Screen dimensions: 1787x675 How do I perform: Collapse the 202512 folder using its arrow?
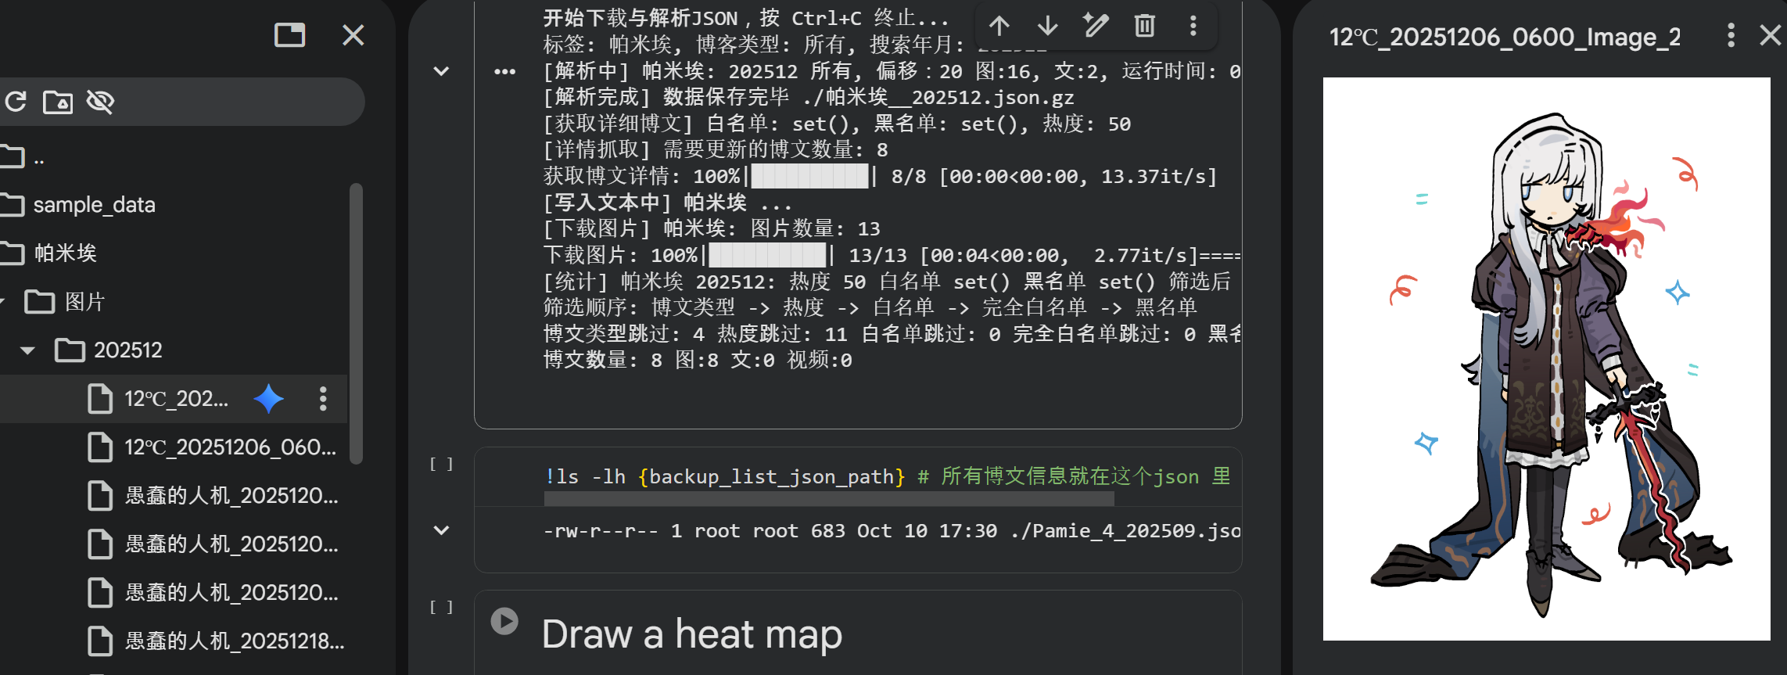coord(28,350)
